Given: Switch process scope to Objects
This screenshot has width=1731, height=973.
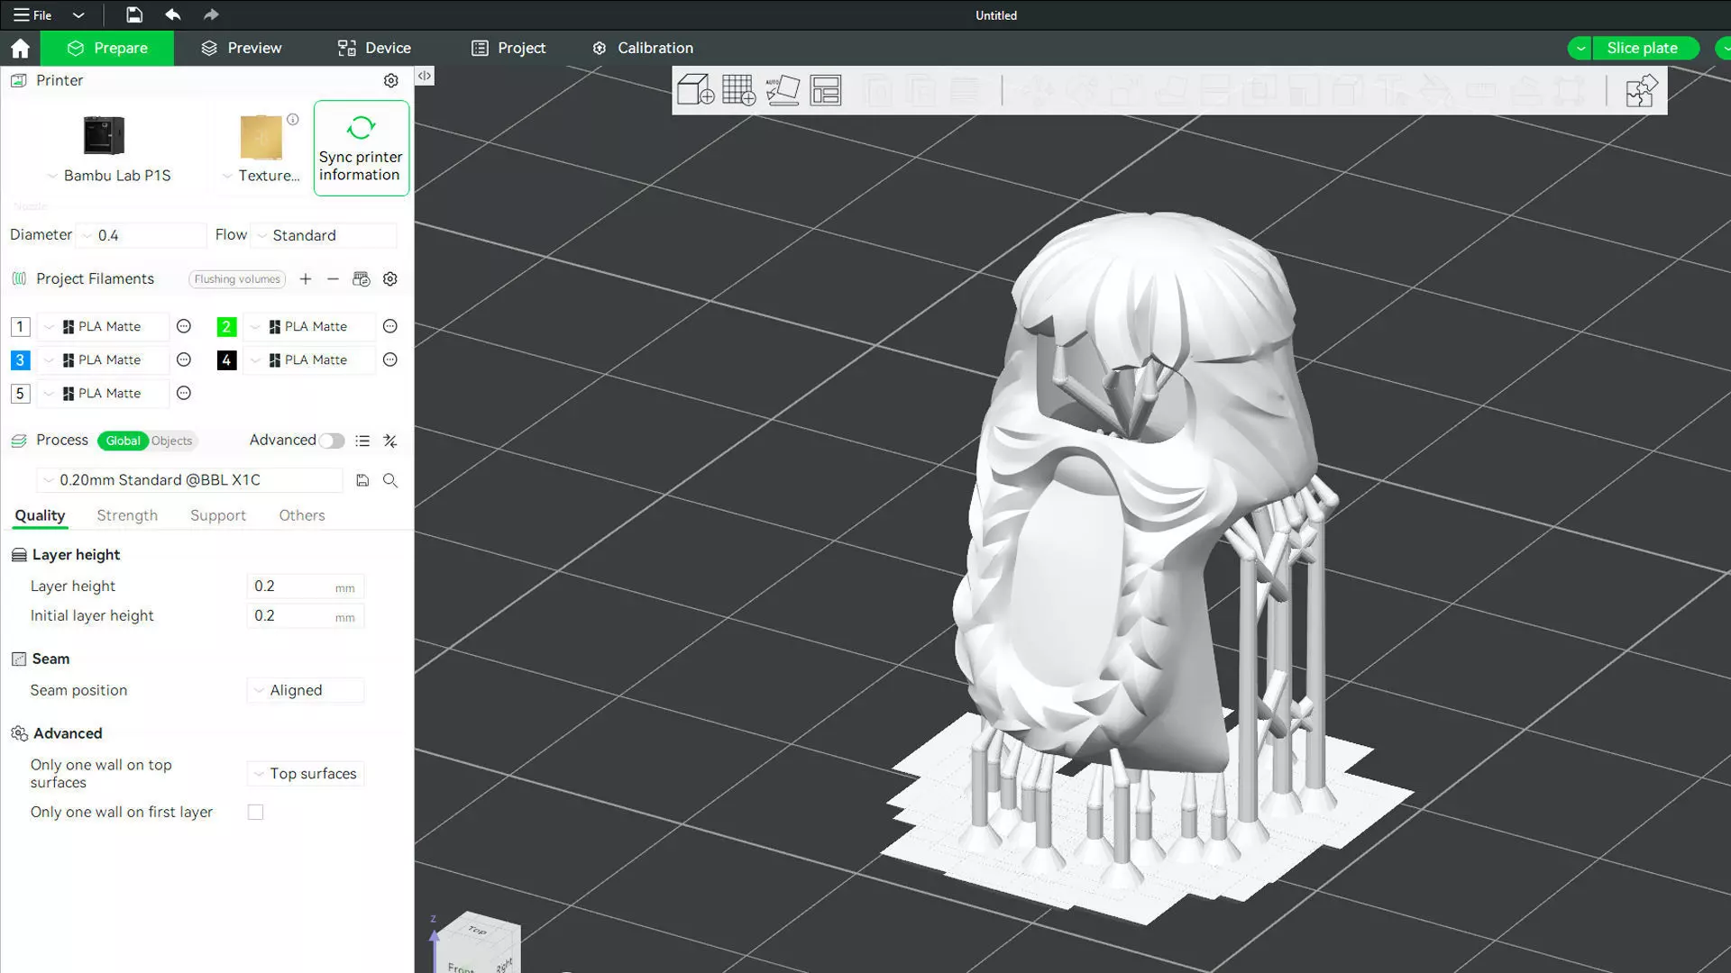Looking at the screenshot, I should (x=171, y=441).
